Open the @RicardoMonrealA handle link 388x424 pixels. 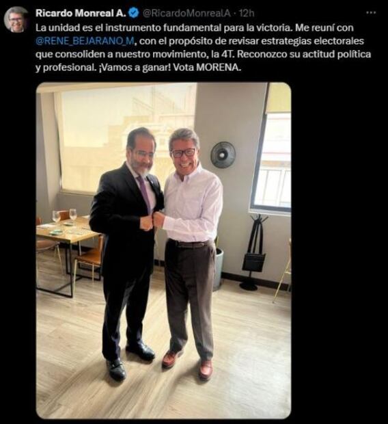(x=186, y=13)
